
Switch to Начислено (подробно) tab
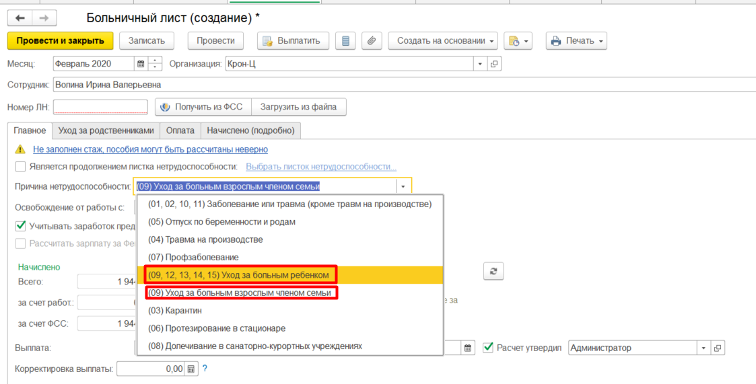pyautogui.click(x=250, y=130)
